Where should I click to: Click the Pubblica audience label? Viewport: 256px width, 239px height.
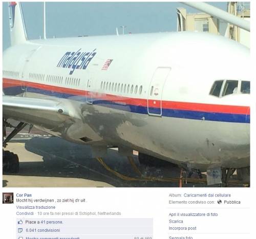[x=232, y=202]
